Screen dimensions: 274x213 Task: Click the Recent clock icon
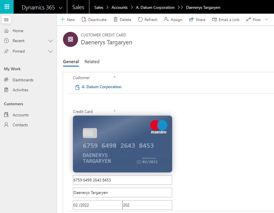6,41
